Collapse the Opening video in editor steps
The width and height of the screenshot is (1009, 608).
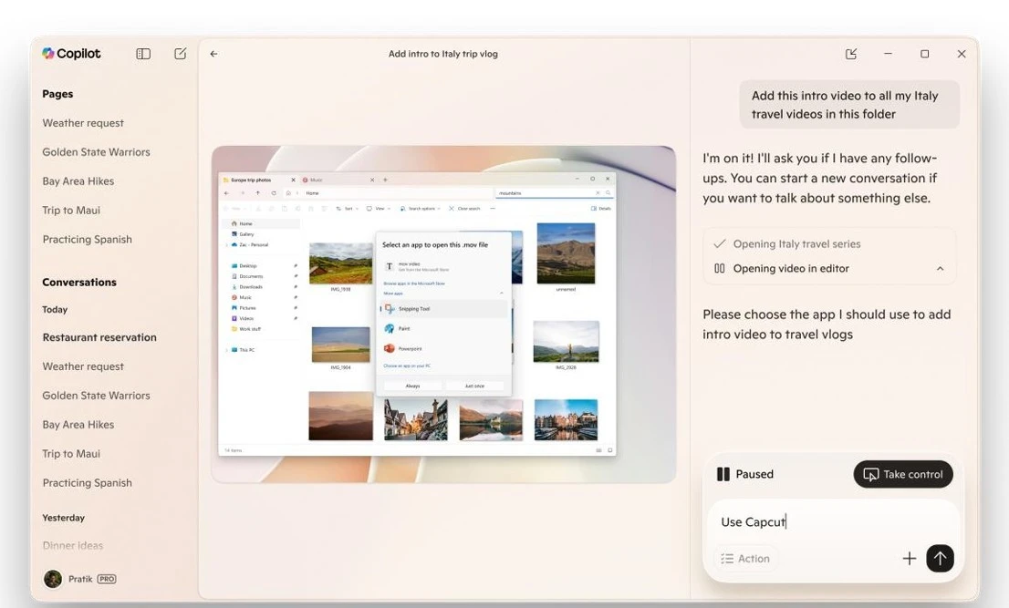pos(940,269)
